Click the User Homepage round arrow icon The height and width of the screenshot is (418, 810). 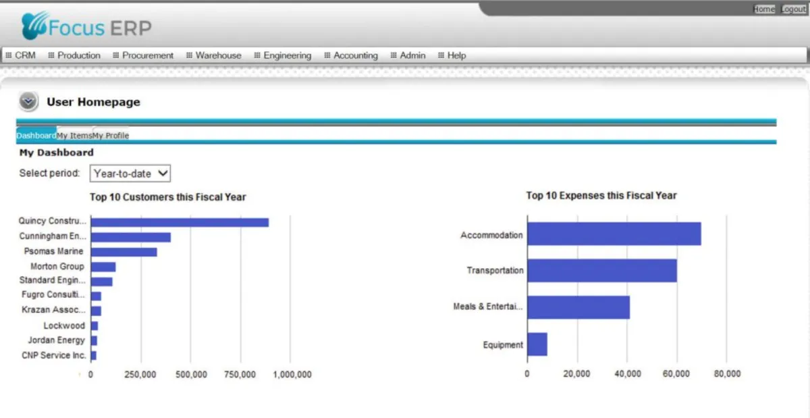(28, 102)
